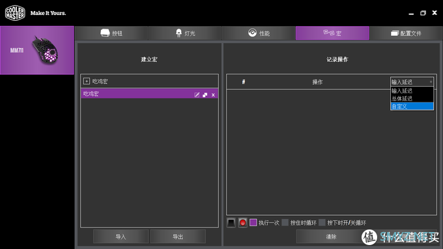This screenshot has height=249, width=443.
Task: Choose 自定义 from the dropdown list
Action: click(x=412, y=106)
